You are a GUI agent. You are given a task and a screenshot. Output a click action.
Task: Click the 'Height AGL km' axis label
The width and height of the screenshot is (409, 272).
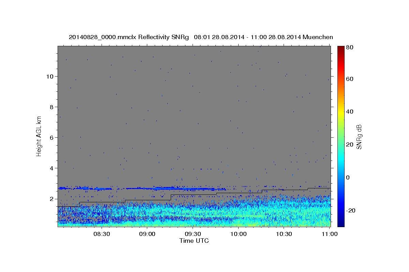(39, 136)
